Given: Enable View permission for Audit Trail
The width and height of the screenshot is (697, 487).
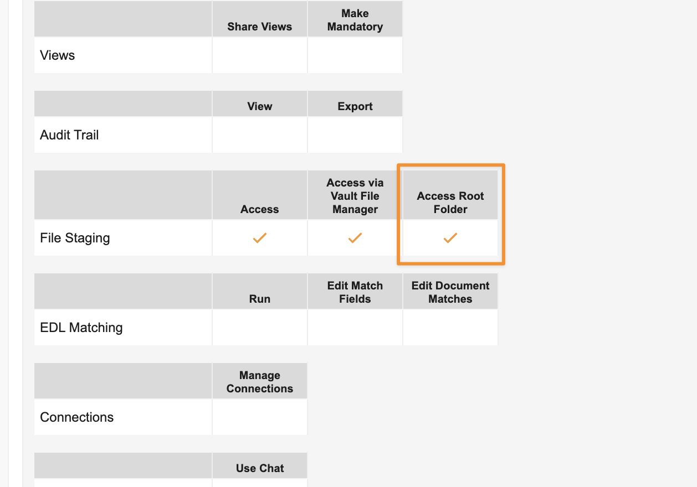Looking at the screenshot, I should pos(259,135).
